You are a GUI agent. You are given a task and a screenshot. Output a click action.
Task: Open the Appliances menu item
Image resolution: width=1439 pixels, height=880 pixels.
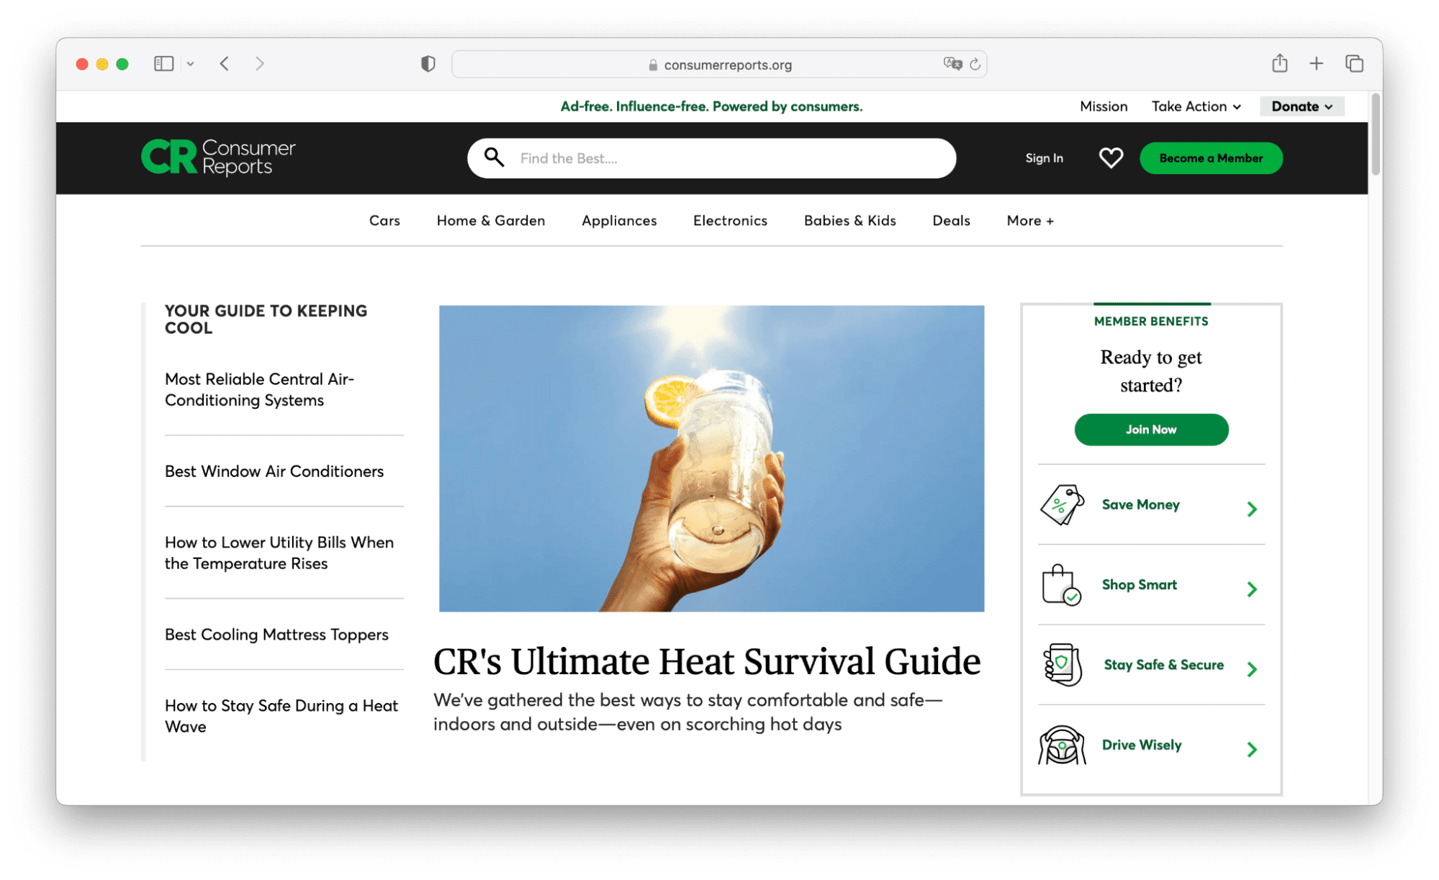[x=619, y=221]
